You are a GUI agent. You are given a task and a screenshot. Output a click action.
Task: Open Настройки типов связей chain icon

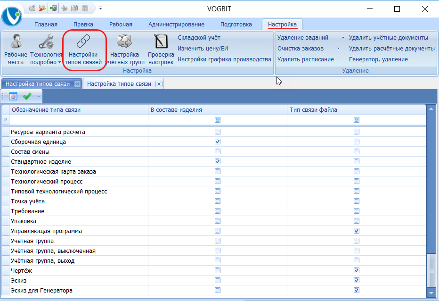[83, 43]
